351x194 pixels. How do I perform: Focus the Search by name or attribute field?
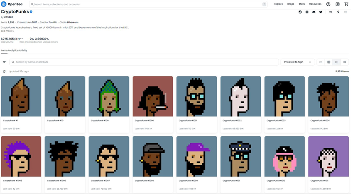[144, 62]
